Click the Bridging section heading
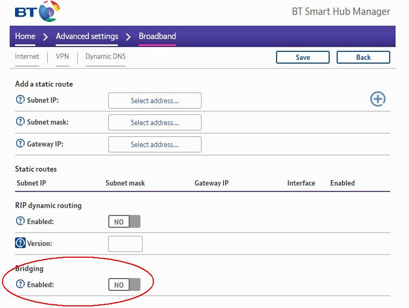 (29, 268)
